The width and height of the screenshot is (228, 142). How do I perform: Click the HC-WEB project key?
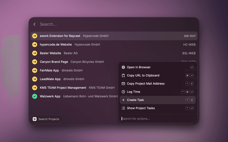click(x=189, y=45)
